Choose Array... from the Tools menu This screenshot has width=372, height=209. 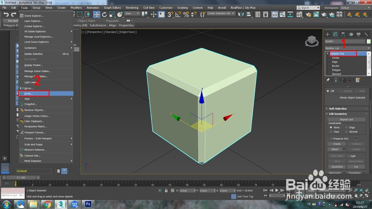pos(29,94)
